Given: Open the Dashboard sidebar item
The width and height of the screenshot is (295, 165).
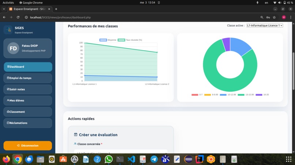Looking at the screenshot, I should (x=28, y=67).
